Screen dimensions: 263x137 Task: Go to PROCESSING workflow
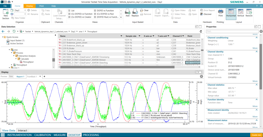[91, 135]
